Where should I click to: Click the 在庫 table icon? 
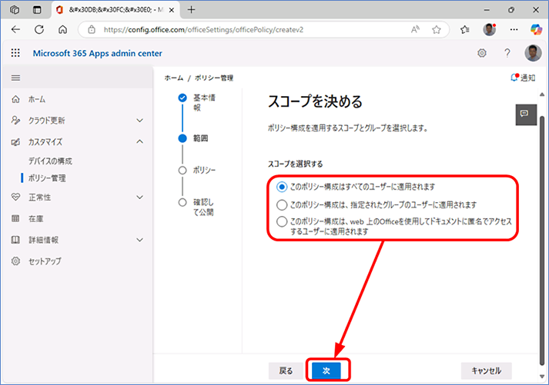pyautogui.click(x=15, y=219)
